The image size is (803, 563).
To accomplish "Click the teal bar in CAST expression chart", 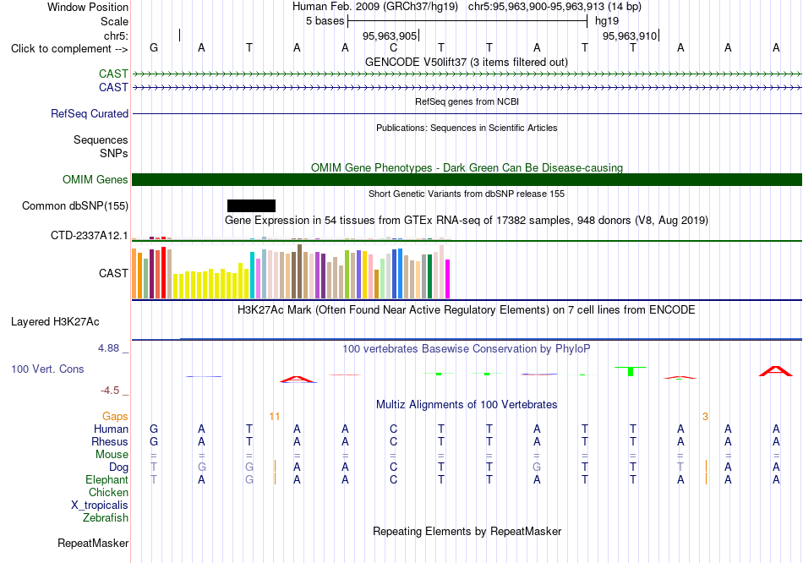I will point(252,275).
